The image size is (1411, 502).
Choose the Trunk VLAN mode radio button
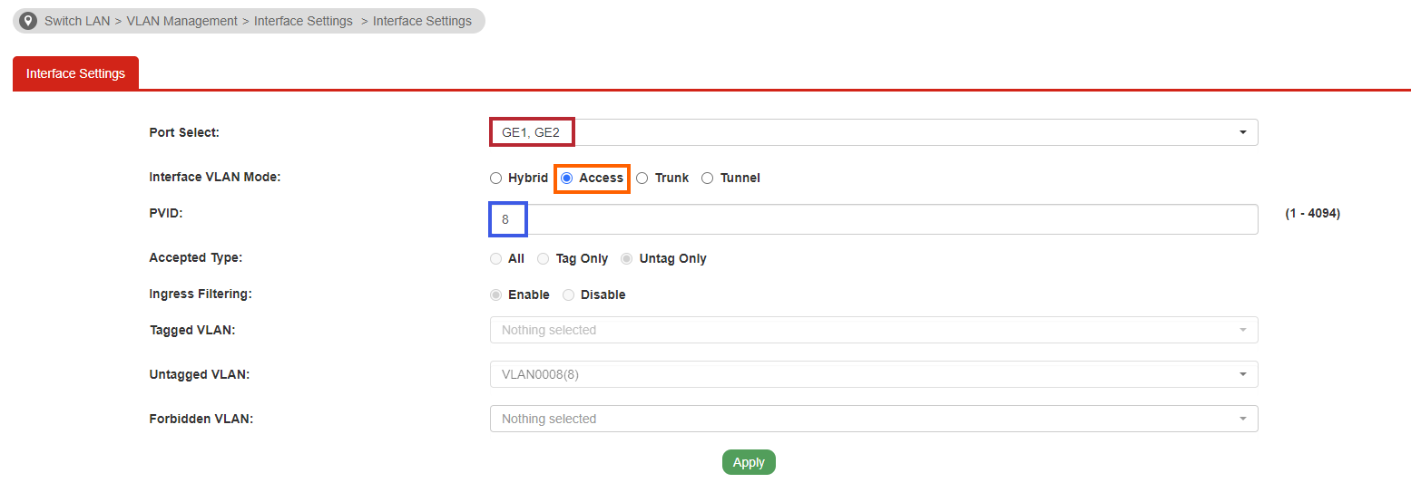click(642, 179)
